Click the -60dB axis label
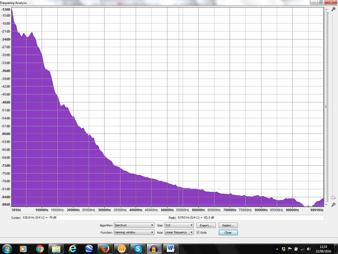Image resolution: width=338 pixels, height=254 pixels. (6, 134)
